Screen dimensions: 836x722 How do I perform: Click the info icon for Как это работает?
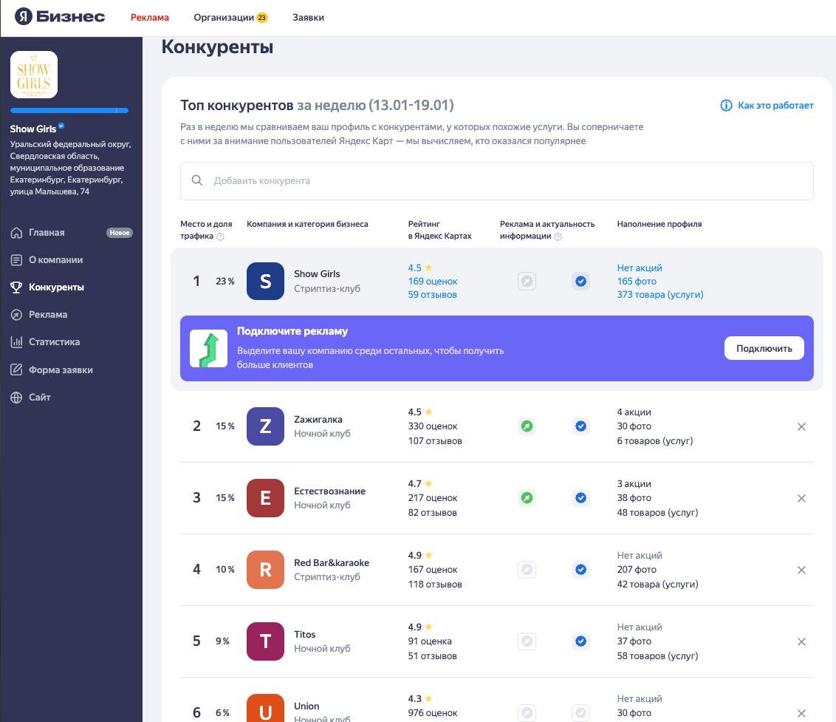(726, 105)
